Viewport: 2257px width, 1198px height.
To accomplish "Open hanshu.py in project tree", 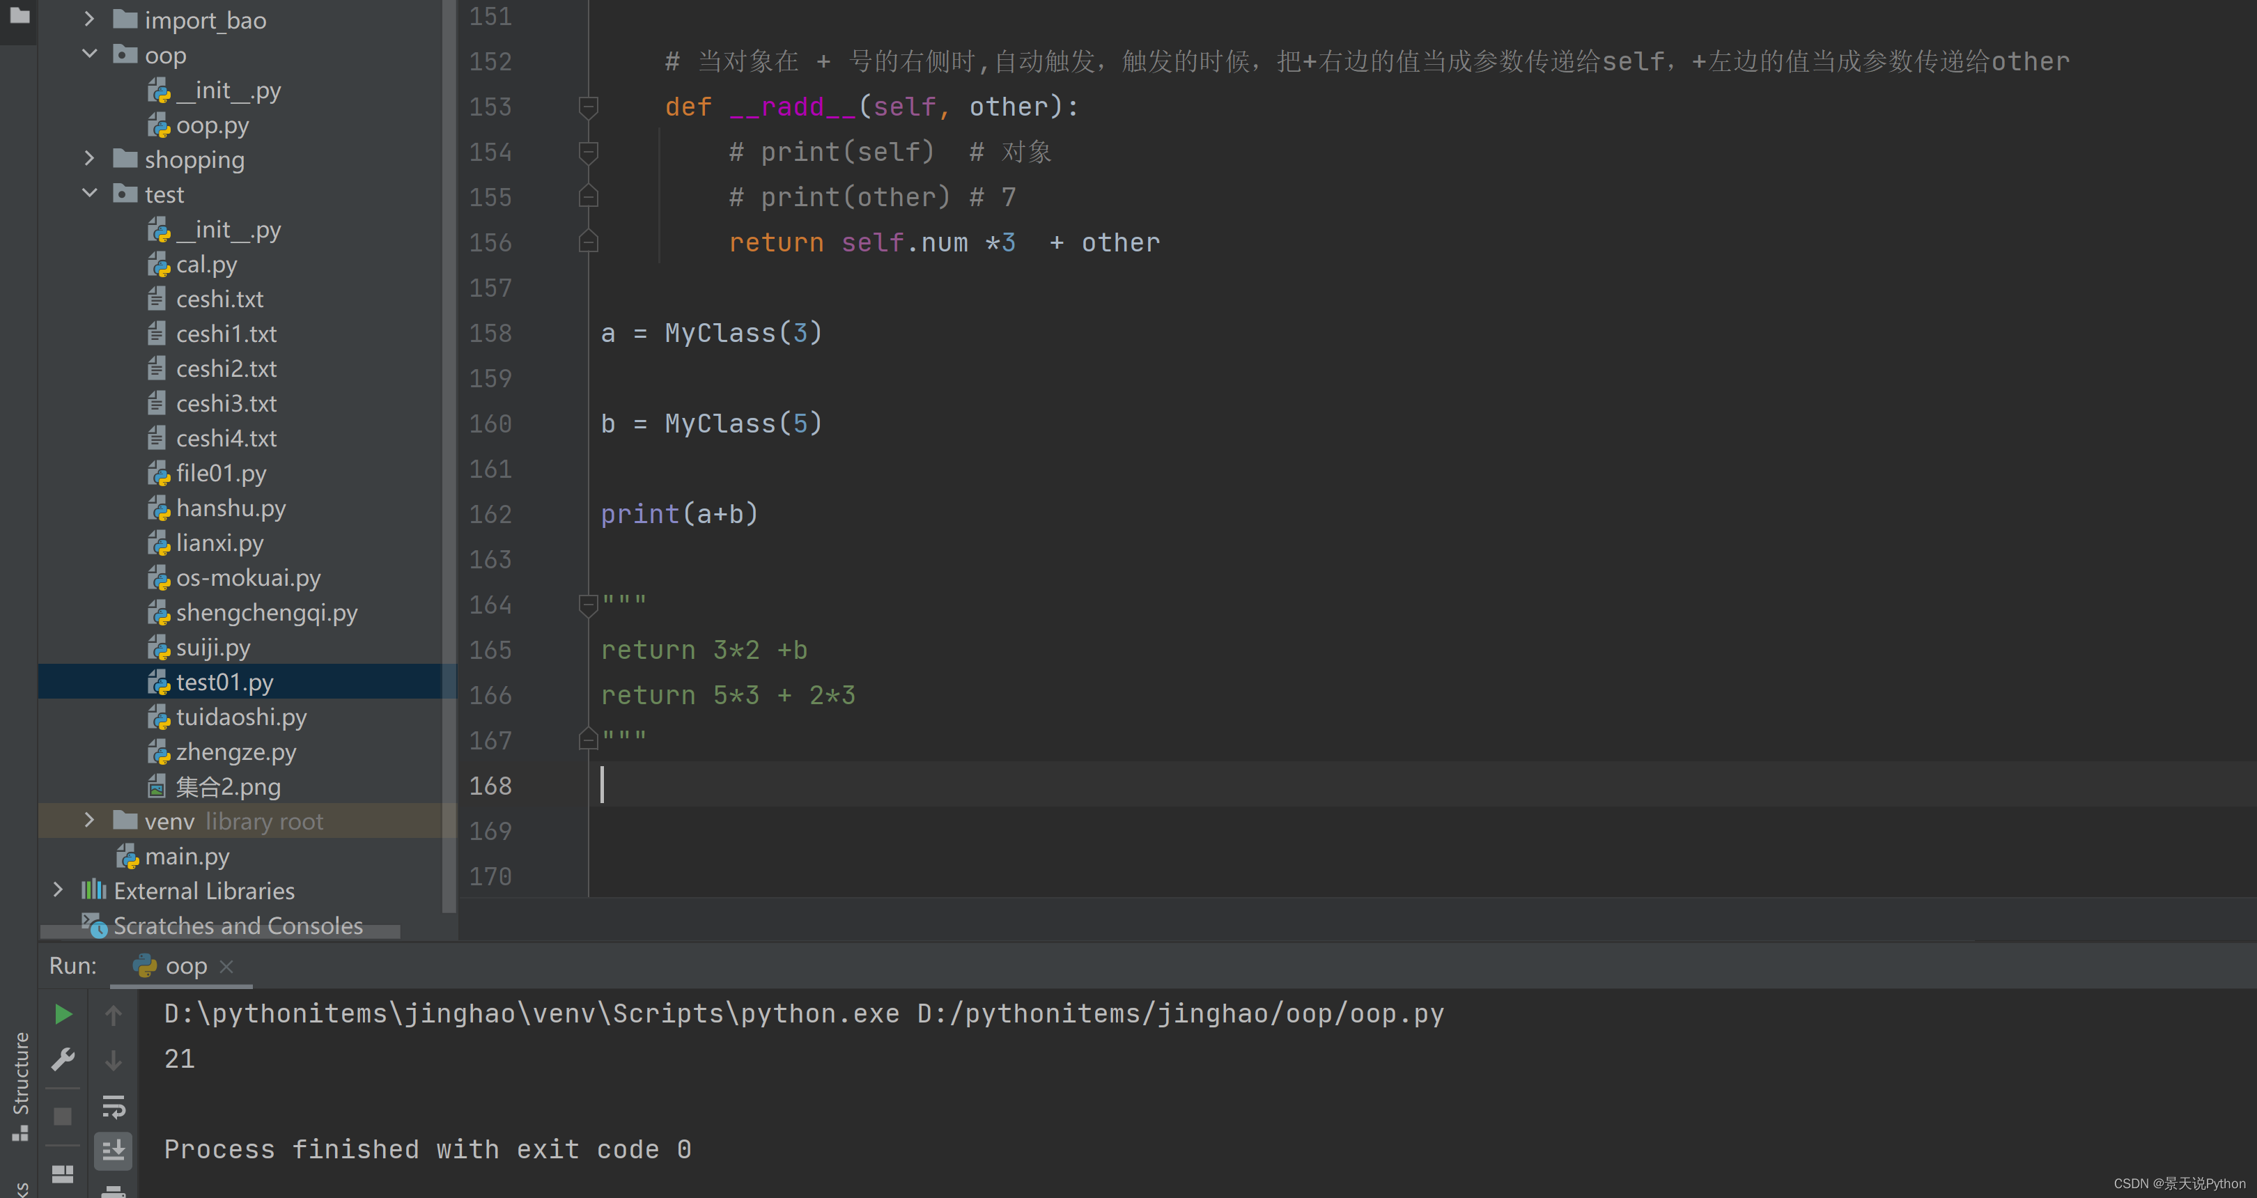I will pyautogui.click(x=217, y=508).
